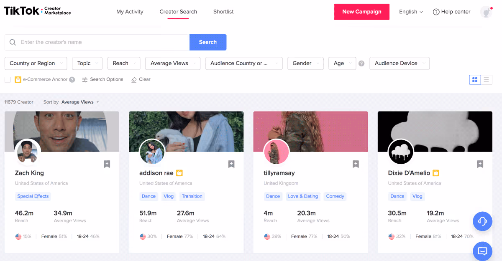Click the Dixie D'Amelio creator name
Viewport: 502px width, 261px height.
[409, 173]
